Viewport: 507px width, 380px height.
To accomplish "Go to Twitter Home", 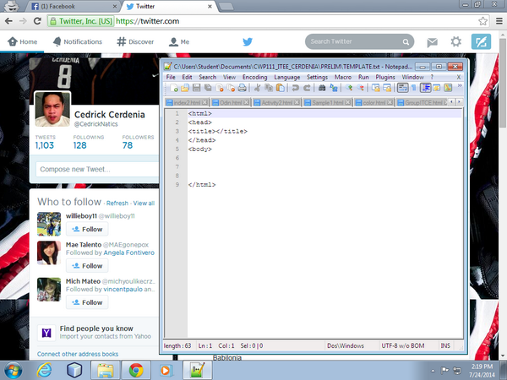I will point(22,41).
